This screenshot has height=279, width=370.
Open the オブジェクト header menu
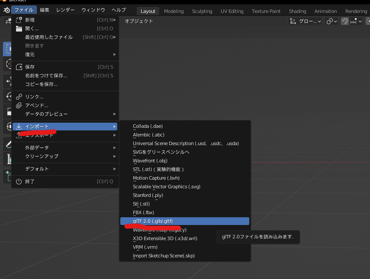[139, 21]
